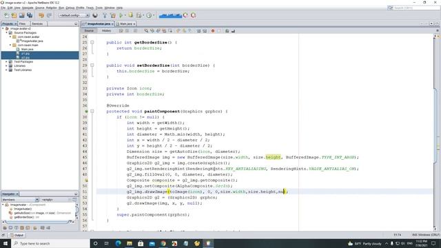Viewport: 441px width, 248px height.
Task: Click the Toggle Bookmark icon in editor toolbar
Action: pos(190,31)
